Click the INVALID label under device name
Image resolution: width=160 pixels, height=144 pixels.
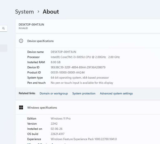pyautogui.click(x=23, y=28)
